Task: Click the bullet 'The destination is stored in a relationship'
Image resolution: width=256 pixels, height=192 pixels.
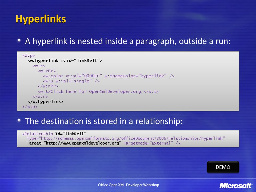Action: (x=104, y=121)
